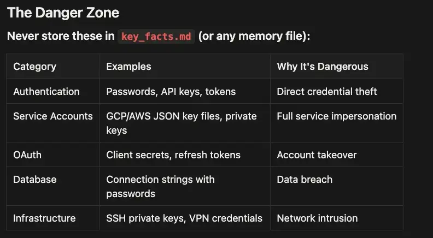Image resolution: width=433 pixels, height=238 pixels.
Task: Click the "SSH private keys, VPN credentials" cell
Action: point(184,218)
